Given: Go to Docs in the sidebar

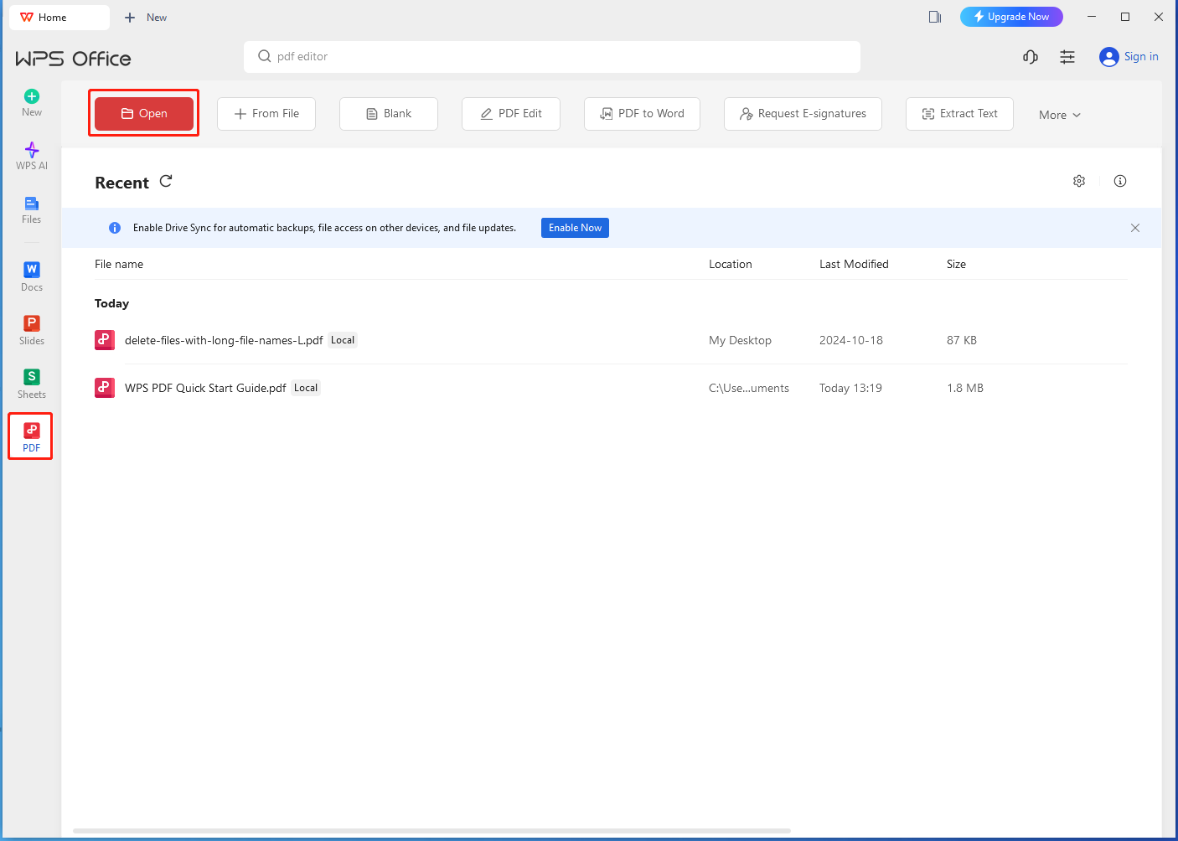Looking at the screenshot, I should pyautogui.click(x=32, y=276).
